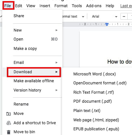Click the Add shortcut to Drive icon
The height and width of the screenshot is (135, 132).
pos(9,123)
